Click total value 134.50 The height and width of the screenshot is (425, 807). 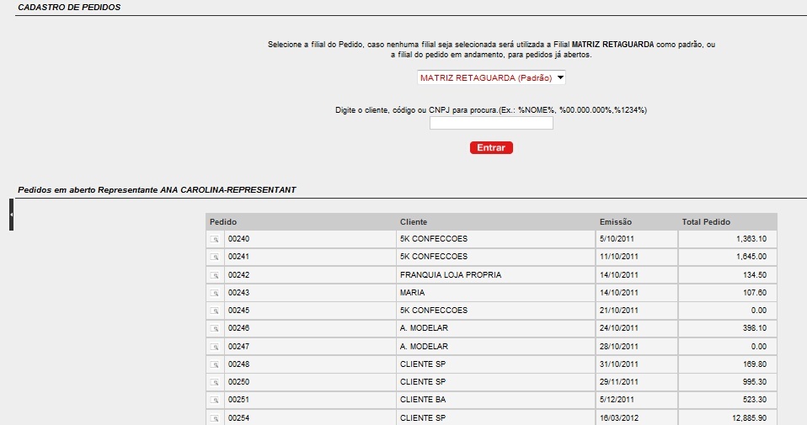[755, 275]
